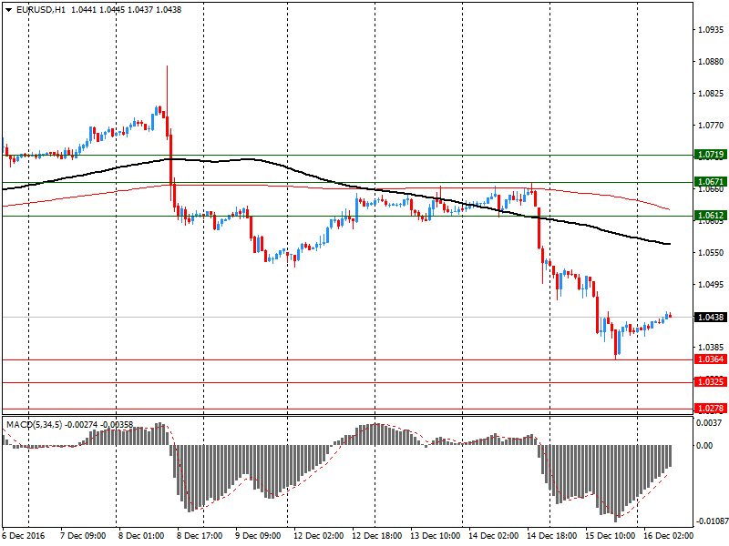729x546 pixels.
Task: Click the 1.0935 price axis value
Action: point(712,30)
